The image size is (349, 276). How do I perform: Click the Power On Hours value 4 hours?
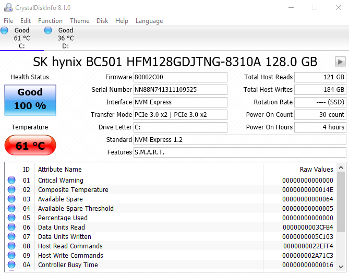(x=320, y=127)
